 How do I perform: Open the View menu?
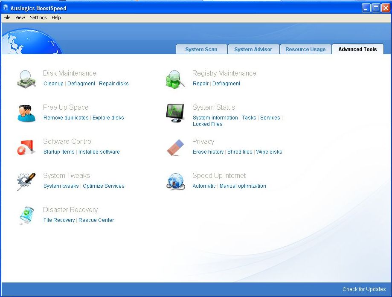click(x=20, y=17)
